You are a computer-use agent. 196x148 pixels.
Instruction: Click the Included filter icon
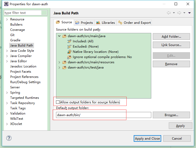[x=69, y=41]
